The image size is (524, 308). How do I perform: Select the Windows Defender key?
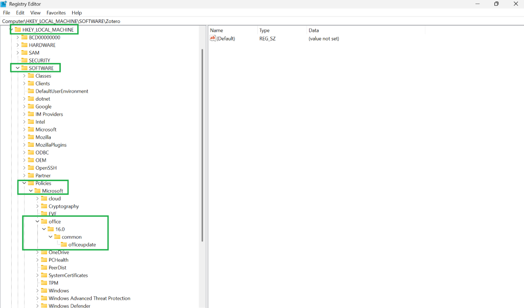point(70,305)
